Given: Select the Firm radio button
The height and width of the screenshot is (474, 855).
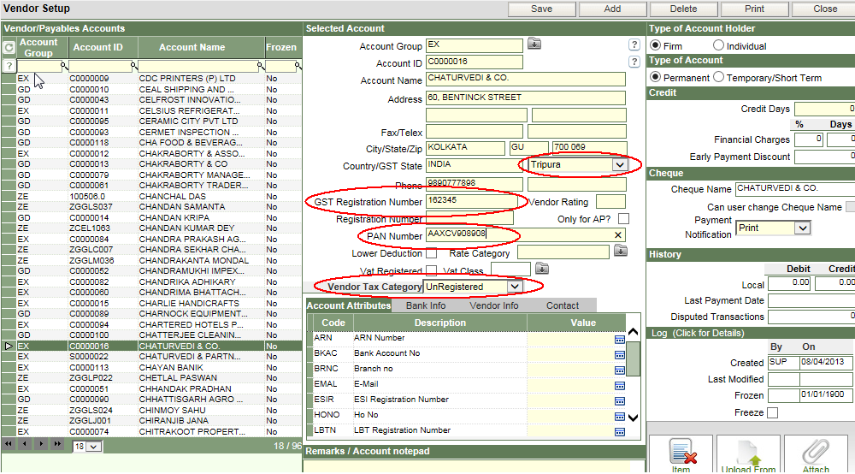Looking at the screenshot, I should (x=656, y=45).
